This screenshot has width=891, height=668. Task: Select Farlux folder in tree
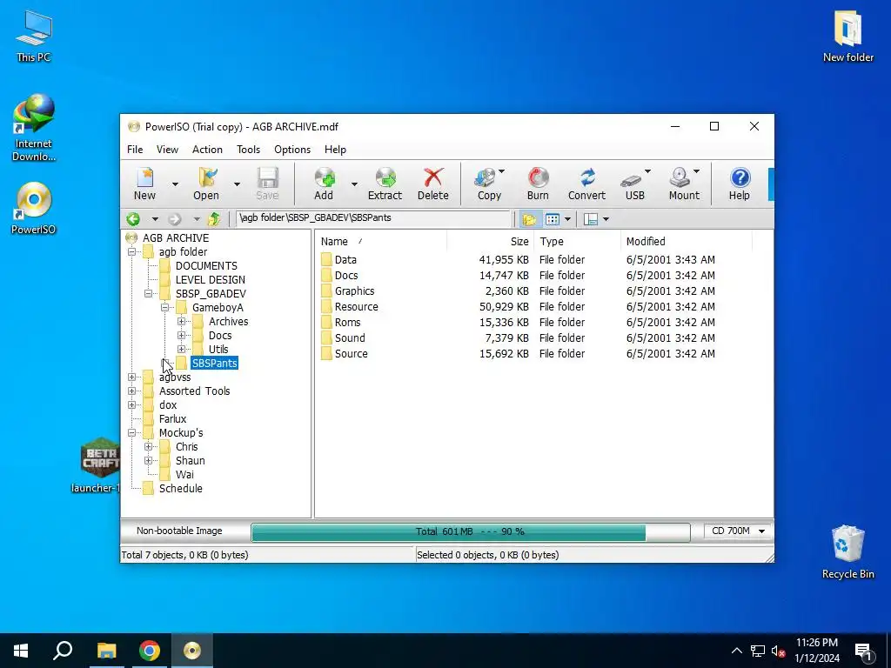pyautogui.click(x=173, y=418)
